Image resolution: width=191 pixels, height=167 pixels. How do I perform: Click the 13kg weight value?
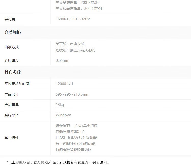pos(60,105)
